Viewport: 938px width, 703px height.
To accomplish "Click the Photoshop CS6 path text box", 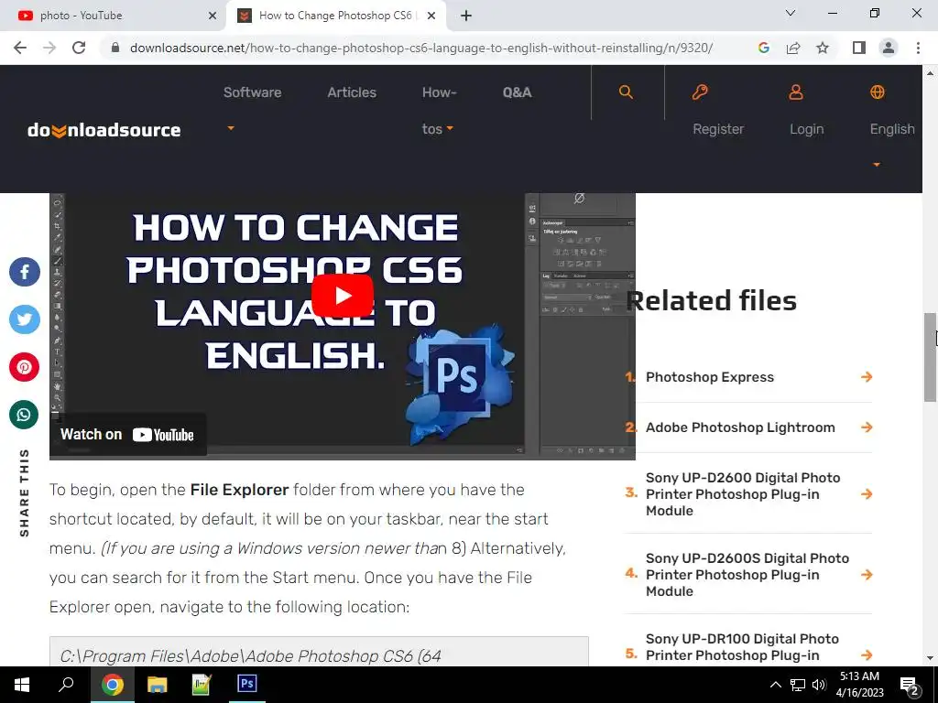I will point(319,652).
